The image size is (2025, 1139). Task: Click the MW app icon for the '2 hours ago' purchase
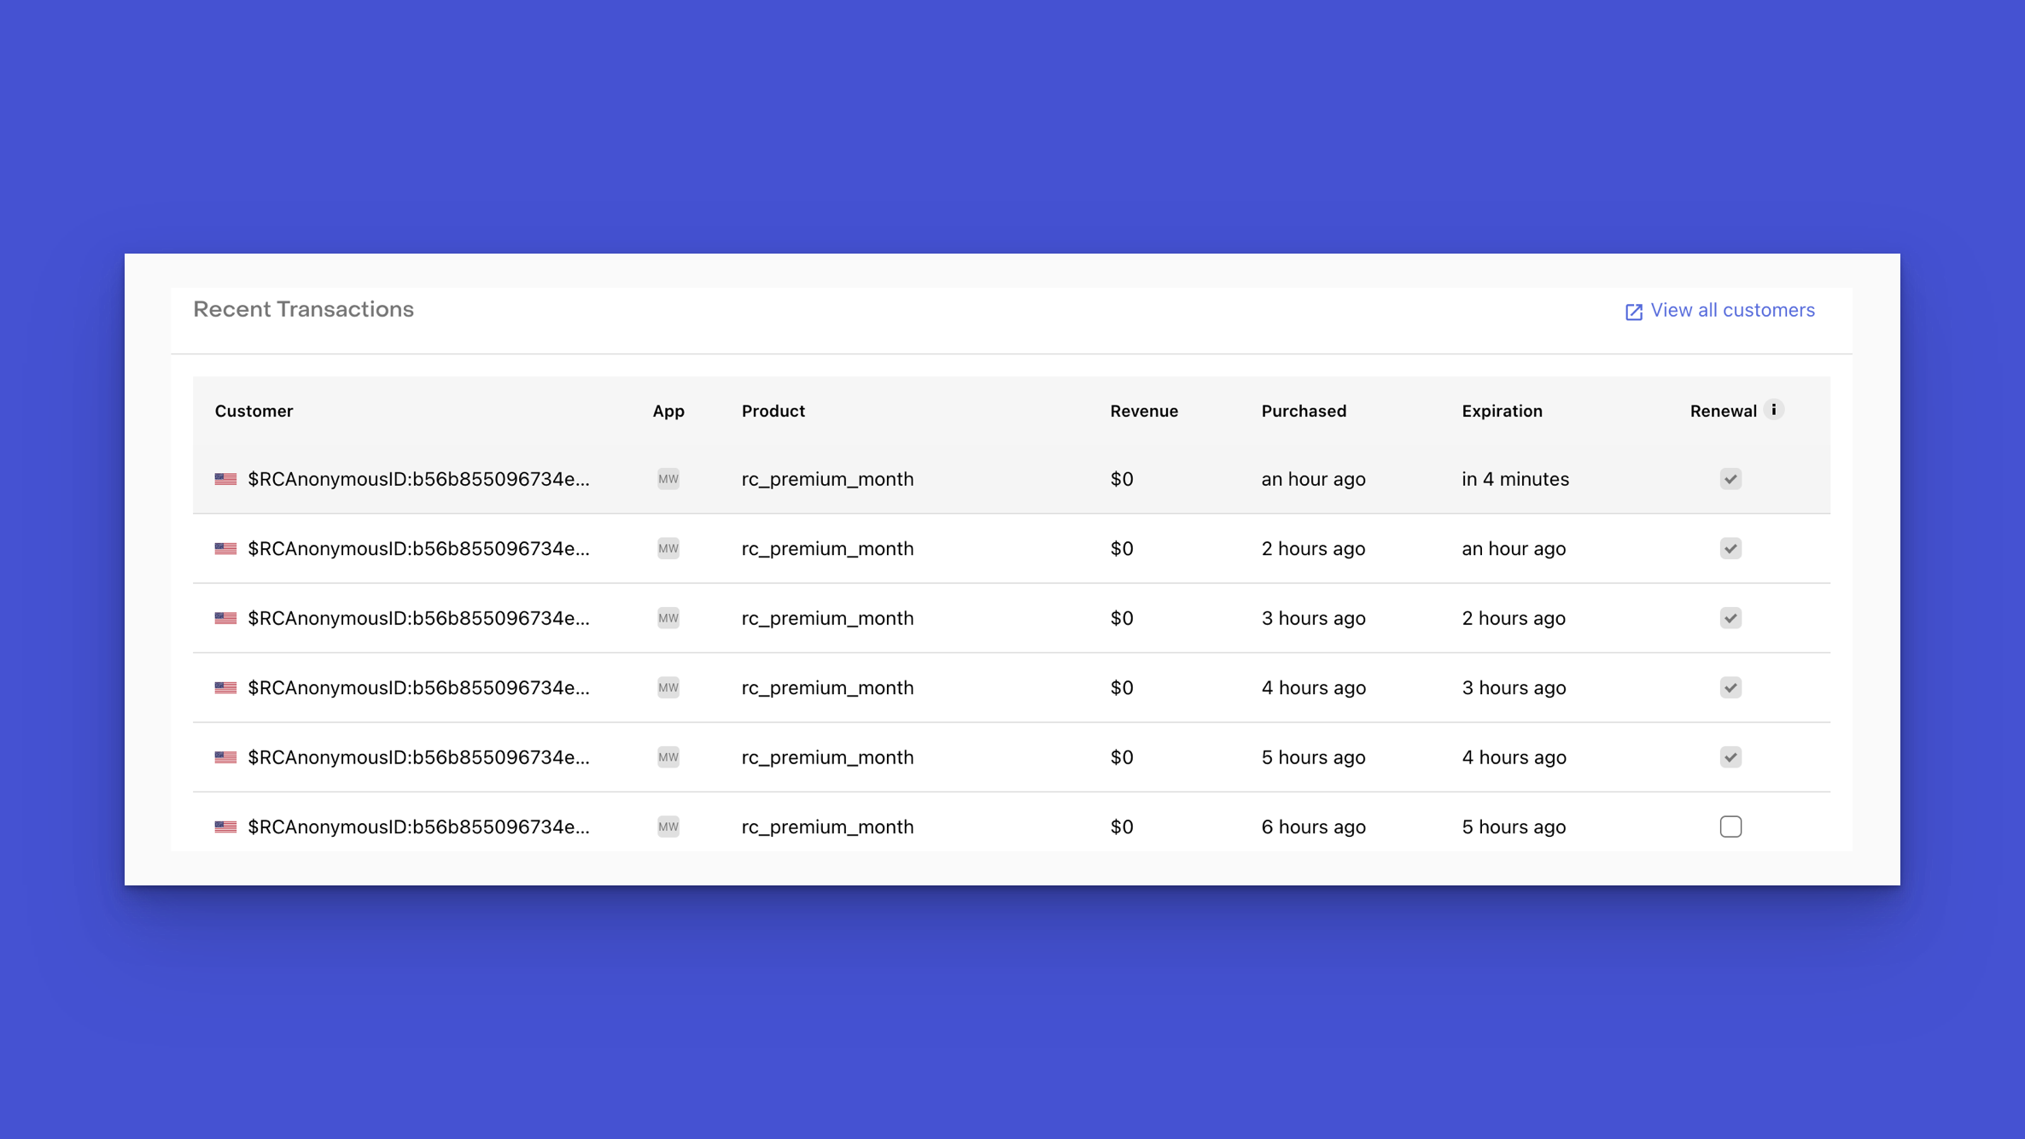click(x=668, y=549)
